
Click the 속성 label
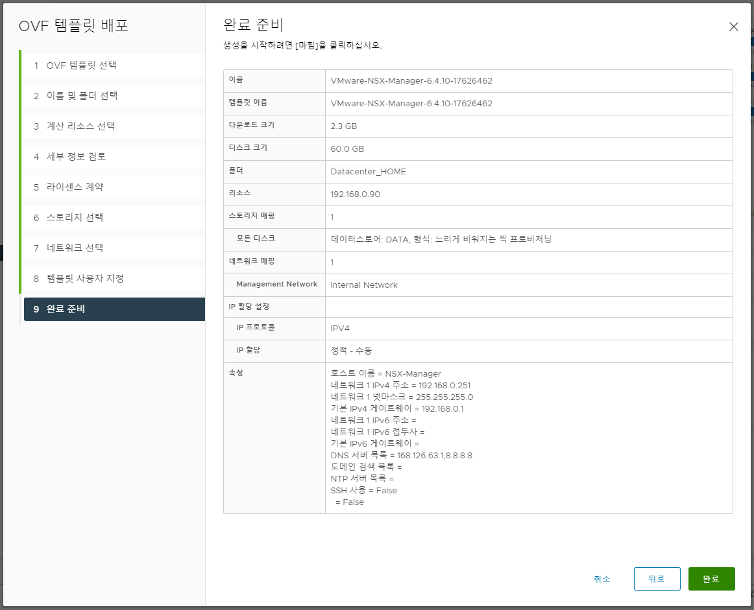tap(236, 373)
